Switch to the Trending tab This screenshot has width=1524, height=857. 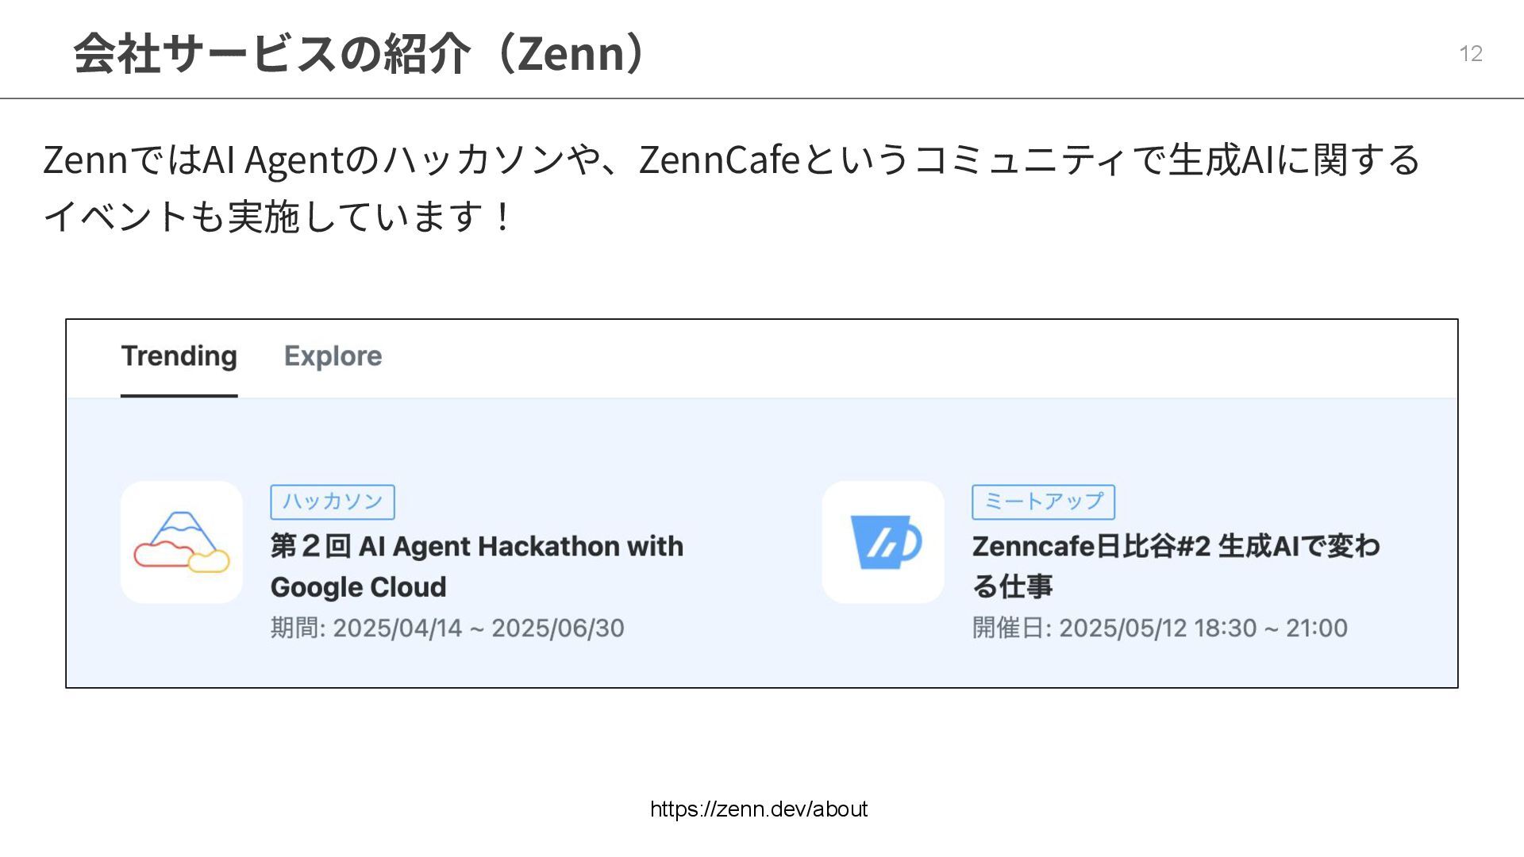[179, 356]
